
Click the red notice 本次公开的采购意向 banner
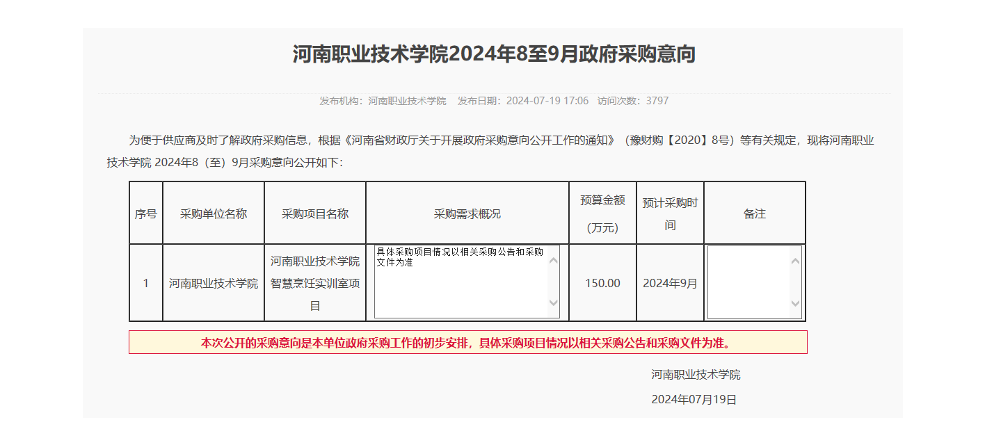click(468, 343)
